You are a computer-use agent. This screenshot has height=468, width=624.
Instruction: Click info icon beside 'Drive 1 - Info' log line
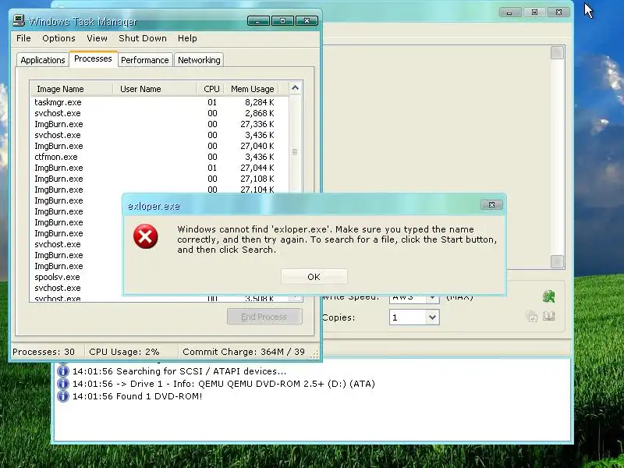[x=63, y=384]
